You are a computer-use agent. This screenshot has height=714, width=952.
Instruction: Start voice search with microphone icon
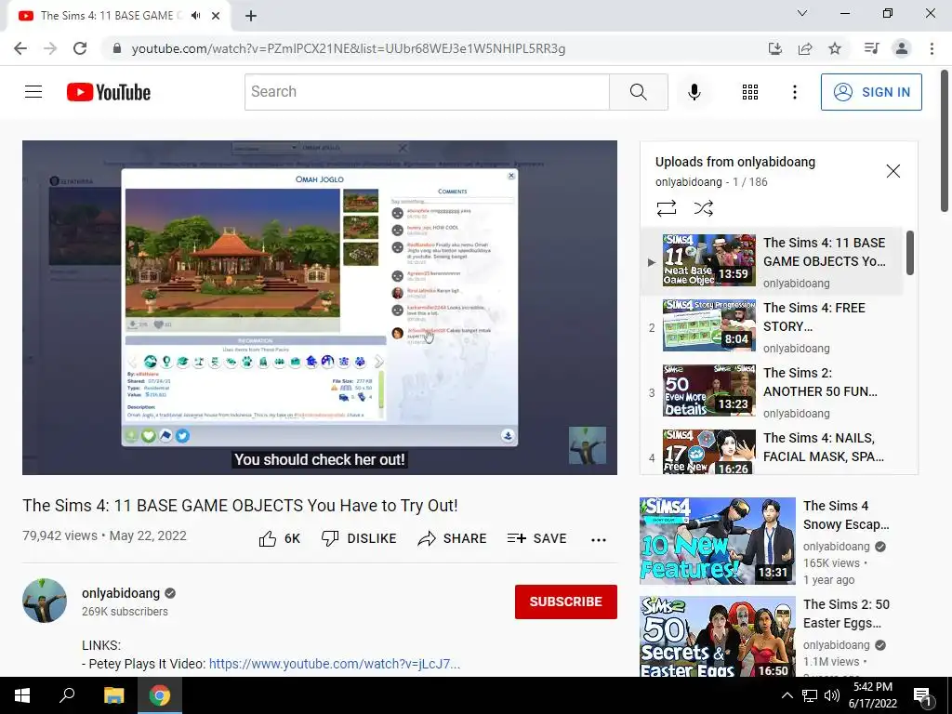coord(694,92)
